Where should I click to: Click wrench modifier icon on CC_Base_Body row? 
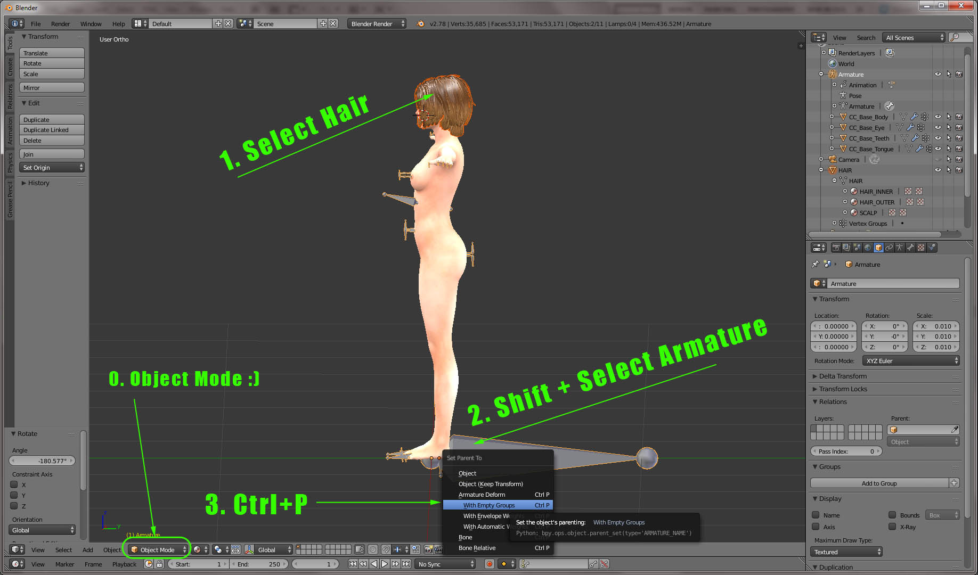coord(914,117)
